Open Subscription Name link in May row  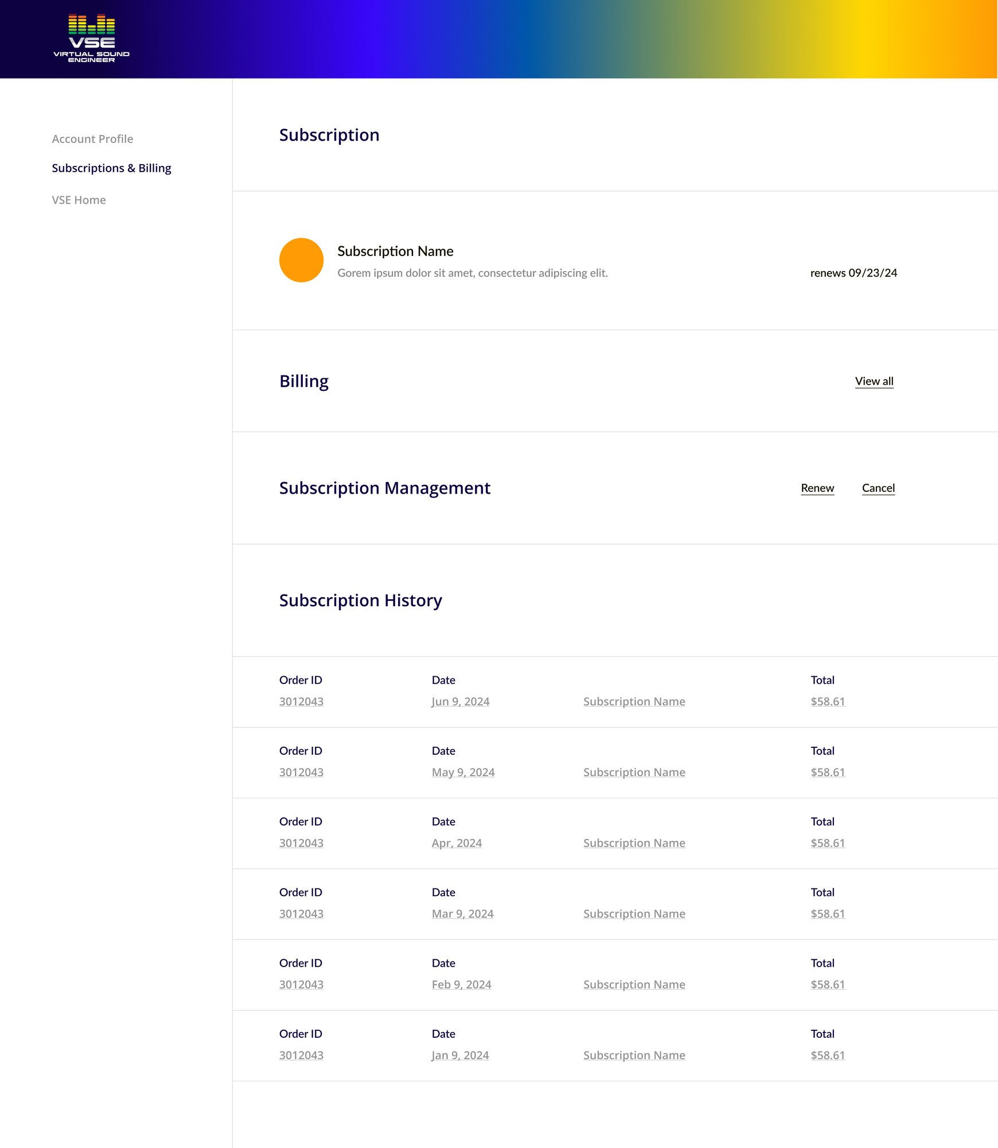(x=634, y=772)
